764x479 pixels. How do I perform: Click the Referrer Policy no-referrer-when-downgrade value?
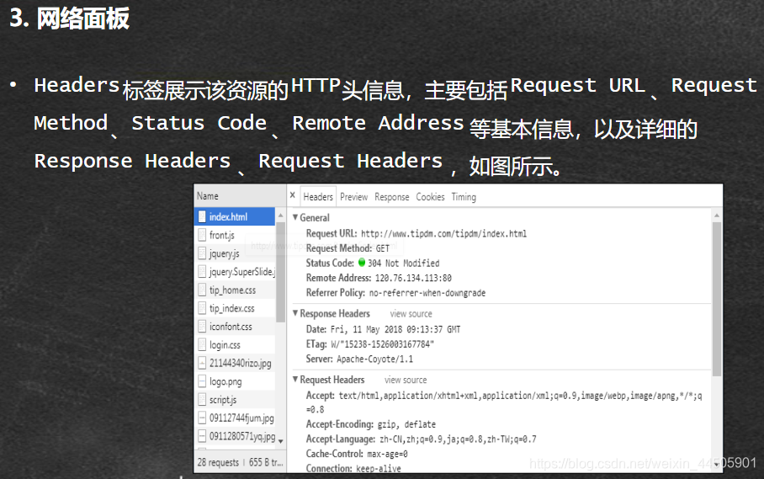[x=427, y=293]
